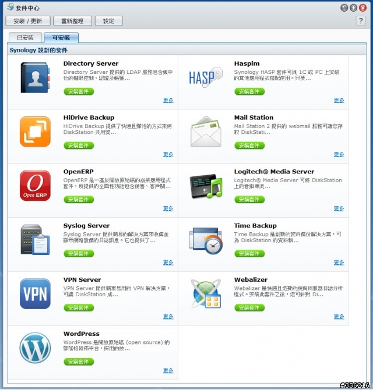The width and height of the screenshot is (373, 390).
Task: Open help with the question mark button
Action: [361, 20]
